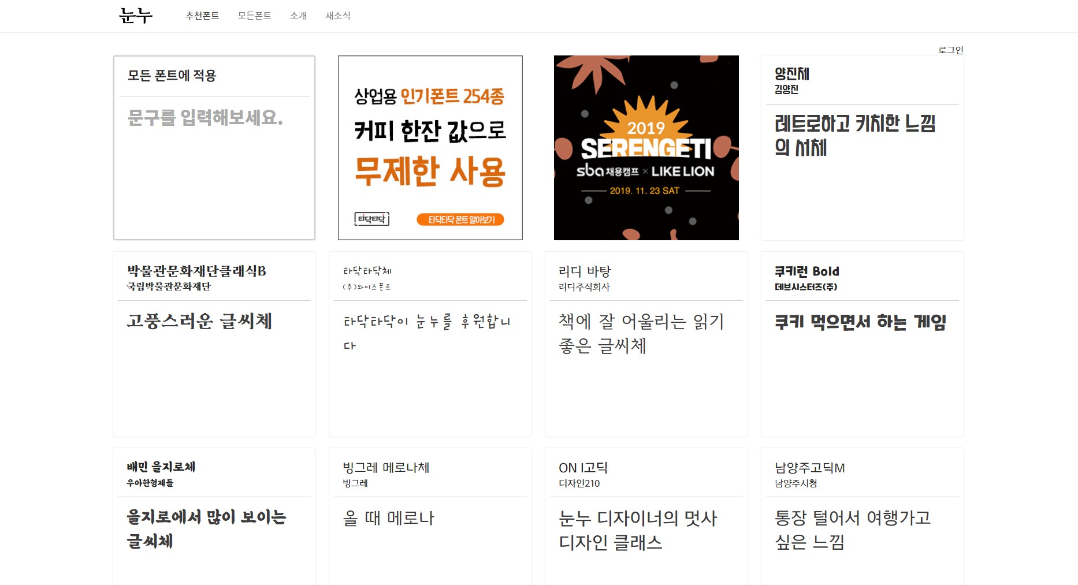This screenshot has height=585, width=1078.
Task: Open the 빙그레 메로나체 font title
Action: point(386,467)
